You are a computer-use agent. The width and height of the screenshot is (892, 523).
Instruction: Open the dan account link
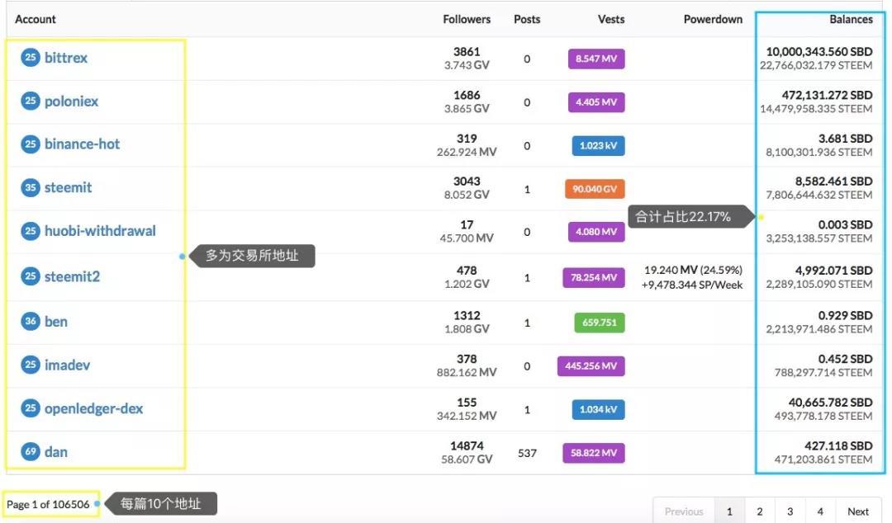click(56, 452)
